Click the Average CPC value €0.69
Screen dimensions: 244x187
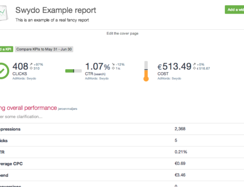(180, 164)
